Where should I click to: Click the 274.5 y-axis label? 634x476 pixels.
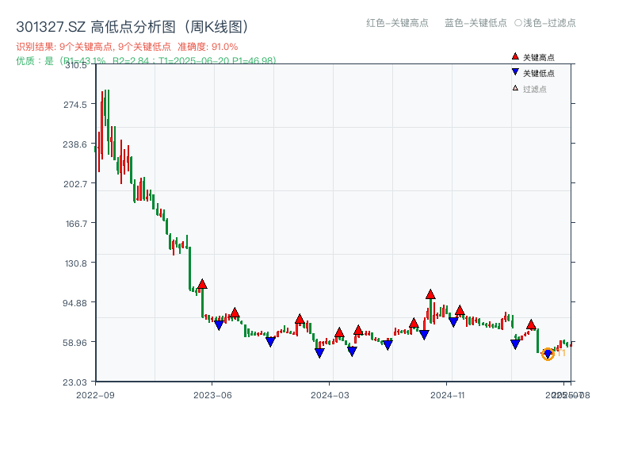click(74, 105)
